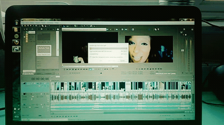Image resolution: width=224 pixels, height=125 pixels.
Task: Play the clip in the trimmer
Action: click(x=70, y=69)
